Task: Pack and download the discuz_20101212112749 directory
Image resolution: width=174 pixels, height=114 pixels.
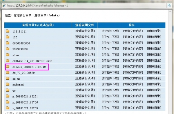Action: 110,67
